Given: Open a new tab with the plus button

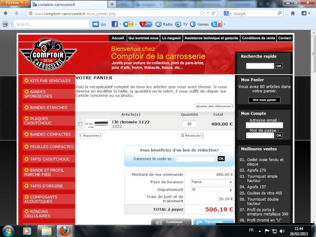Looking at the screenshot, I should tap(112, 4).
